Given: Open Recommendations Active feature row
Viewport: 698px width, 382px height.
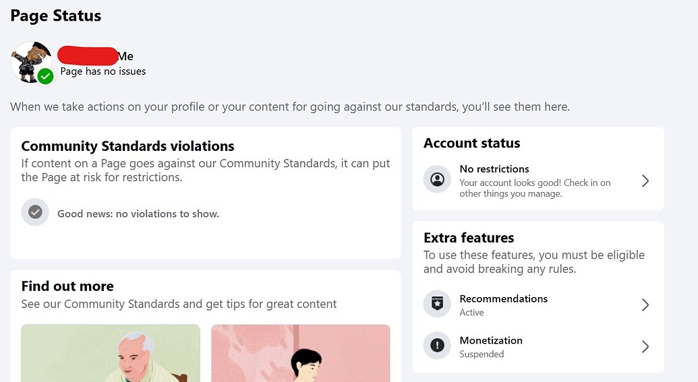Looking at the screenshot, I should [x=538, y=305].
